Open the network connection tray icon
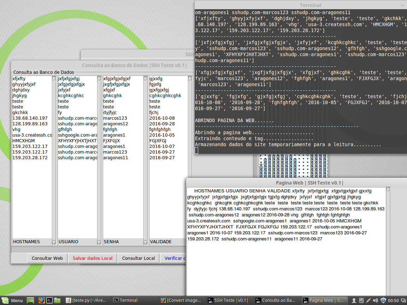This screenshot has width=407, height=305. tap(368, 300)
